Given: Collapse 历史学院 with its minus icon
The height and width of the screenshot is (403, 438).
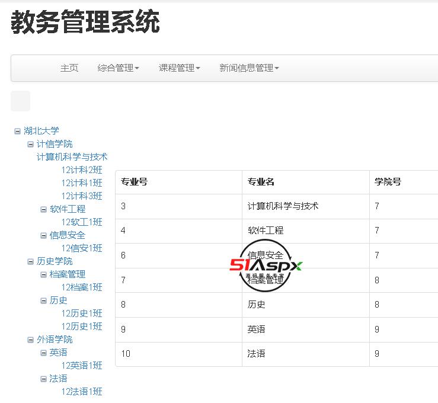Looking at the screenshot, I should click(30, 261).
